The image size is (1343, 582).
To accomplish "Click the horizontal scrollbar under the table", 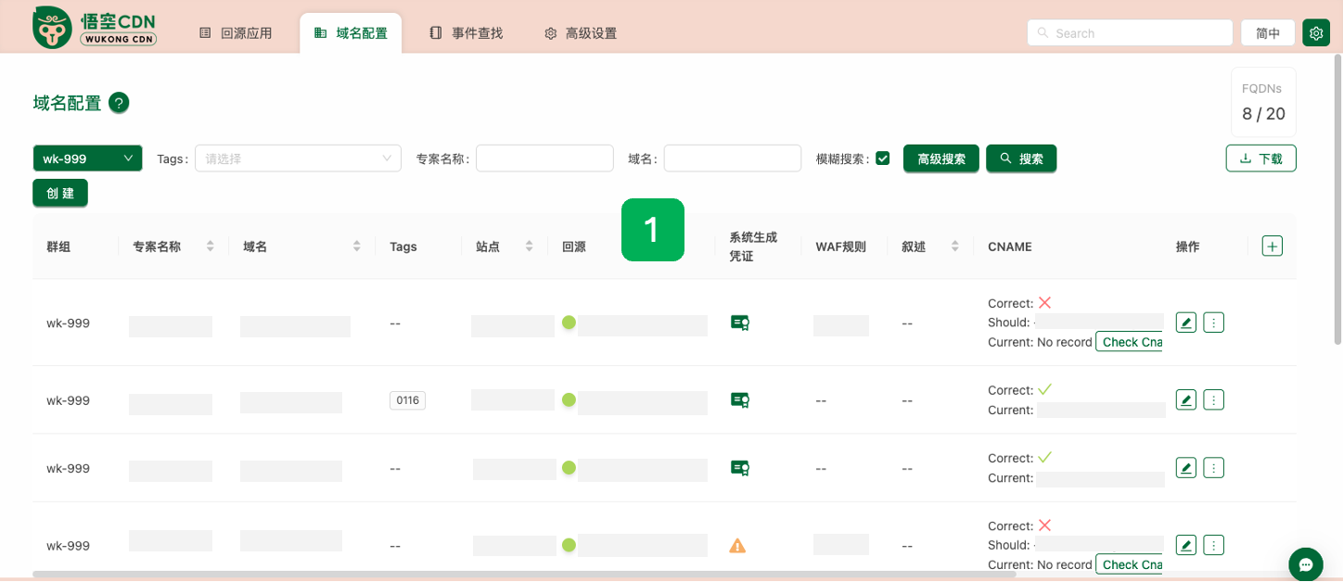I will coord(524,575).
